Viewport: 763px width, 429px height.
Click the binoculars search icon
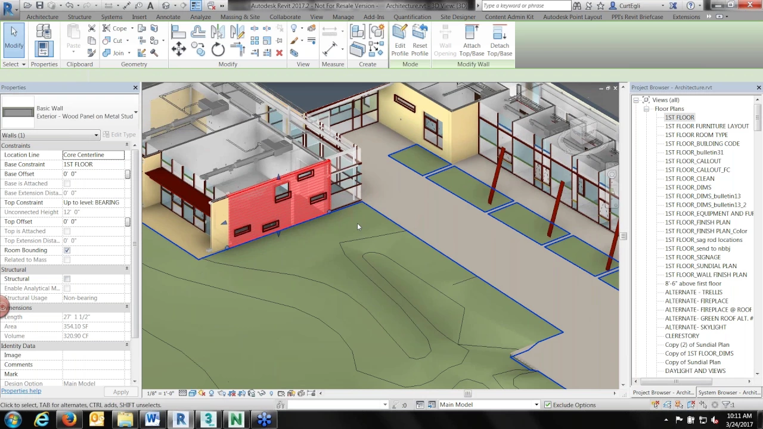[x=577, y=5]
